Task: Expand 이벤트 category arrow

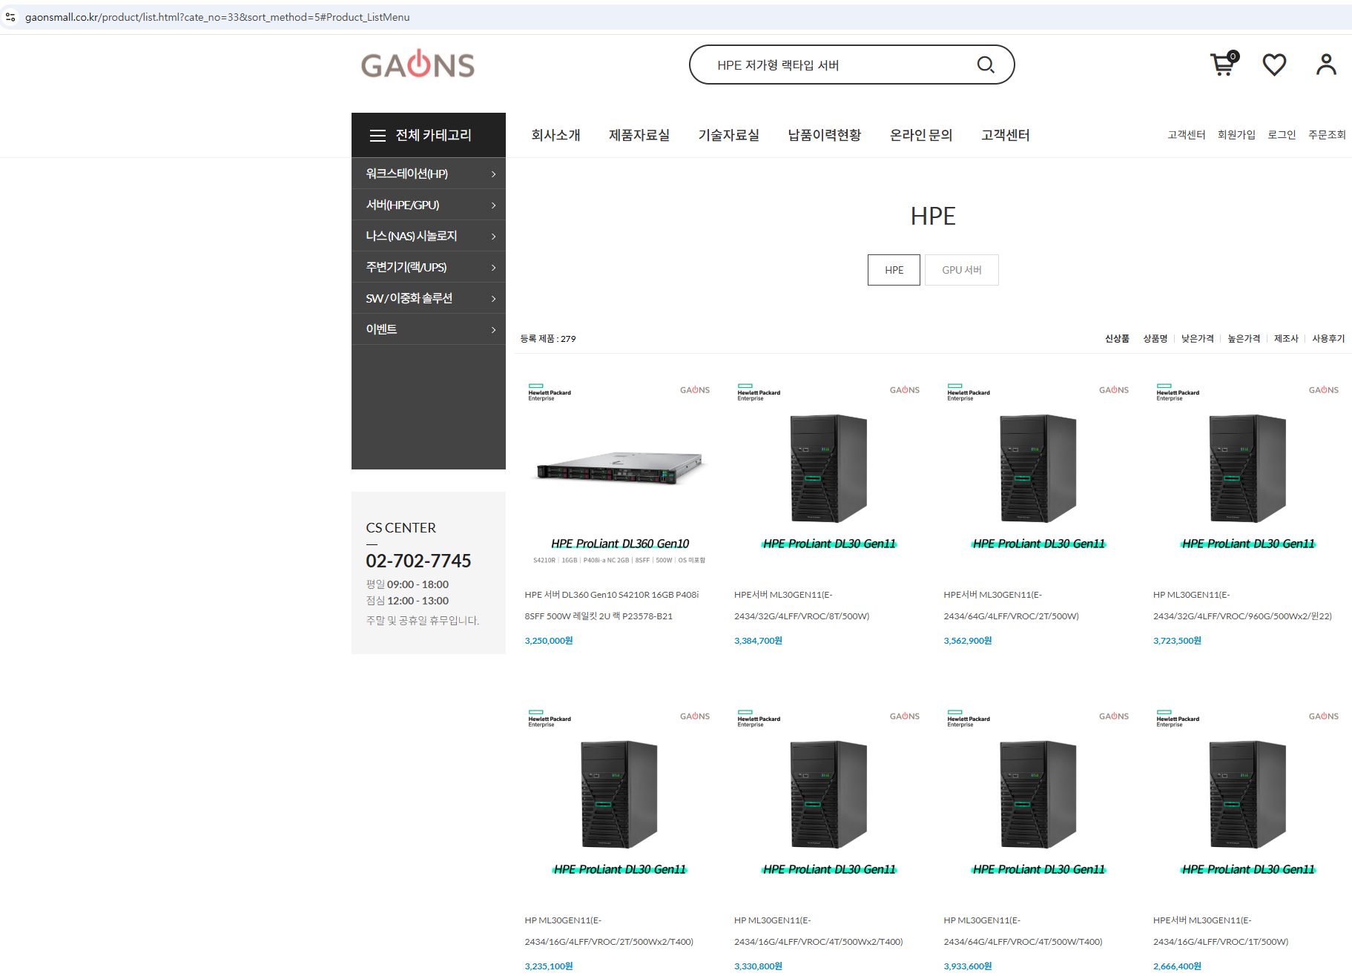Action: pyautogui.click(x=493, y=330)
